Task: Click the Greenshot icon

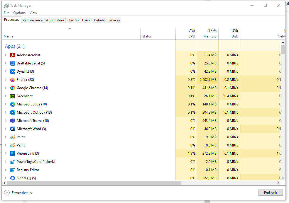Action: pos(13,96)
